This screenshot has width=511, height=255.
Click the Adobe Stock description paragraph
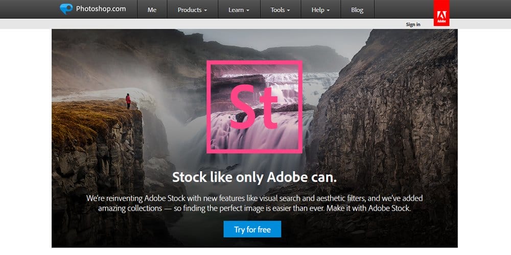(254, 203)
